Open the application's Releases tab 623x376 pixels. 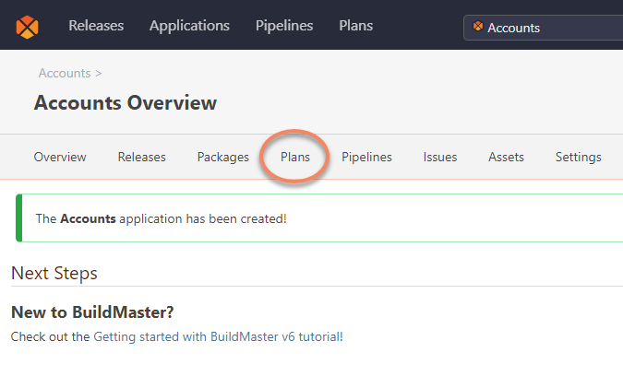tap(141, 158)
